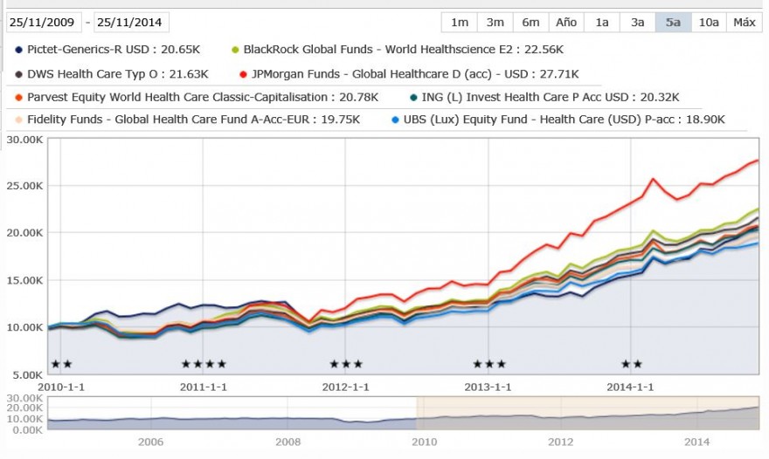Viewport: 769px width, 459px height.
Task: Switch chart to 3a range
Action: pyautogui.click(x=637, y=23)
